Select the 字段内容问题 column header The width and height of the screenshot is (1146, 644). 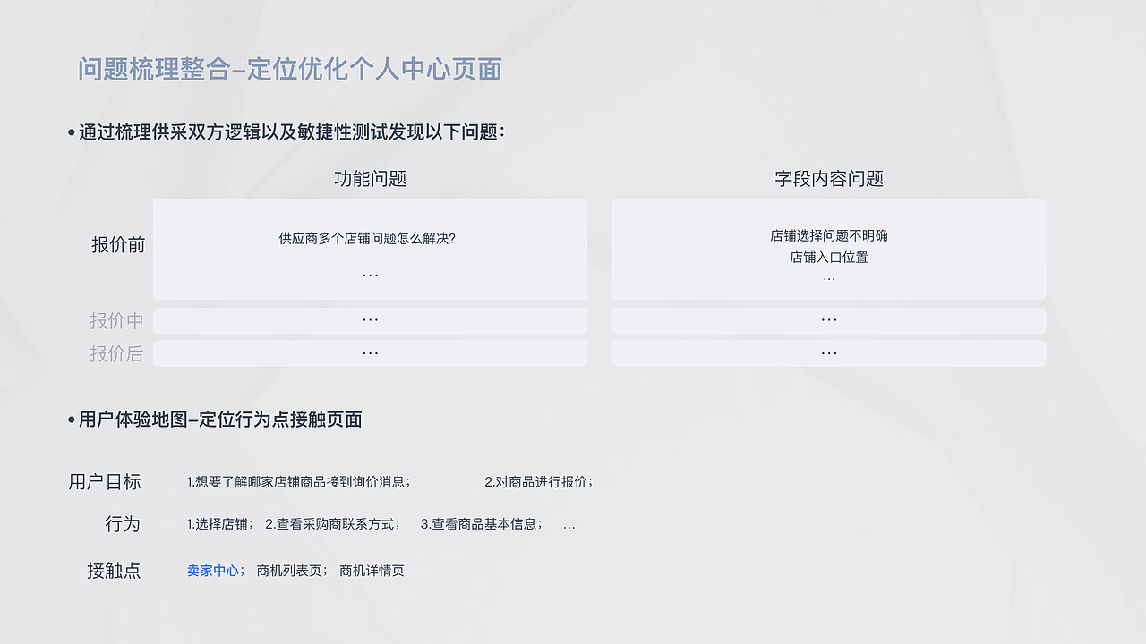829,179
